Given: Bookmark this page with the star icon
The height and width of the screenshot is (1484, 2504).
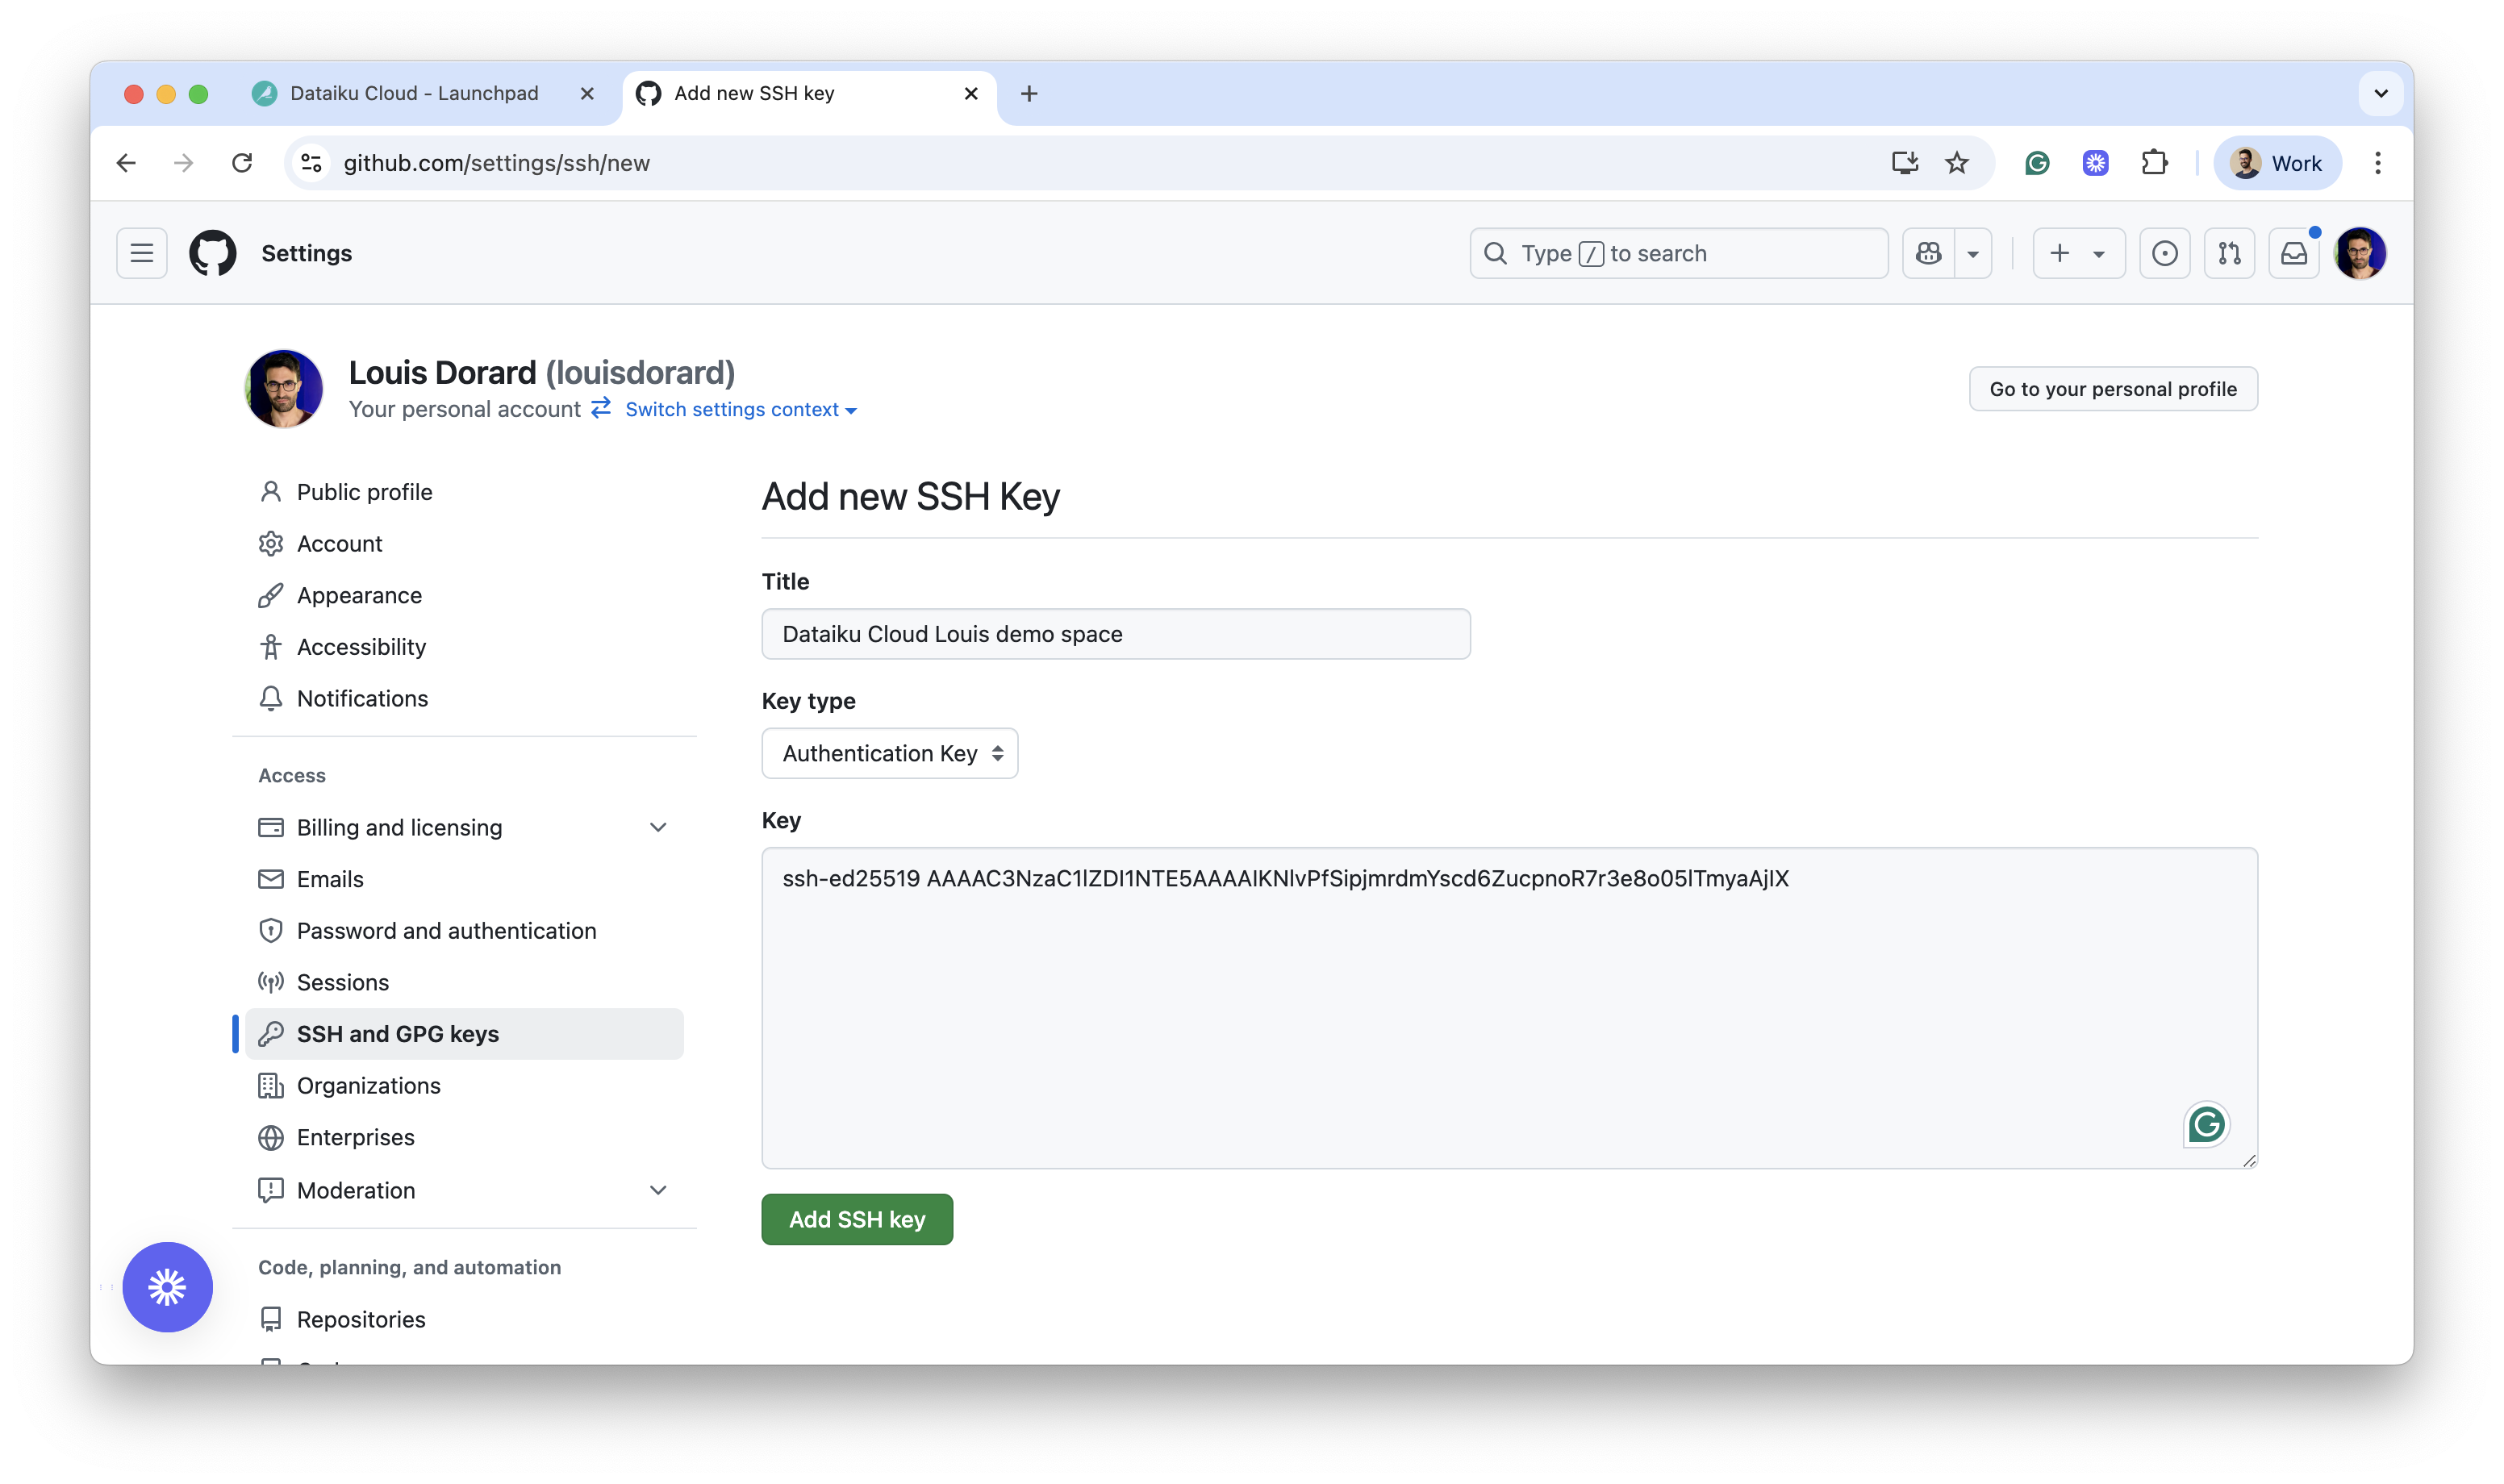Looking at the screenshot, I should point(1957,163).
